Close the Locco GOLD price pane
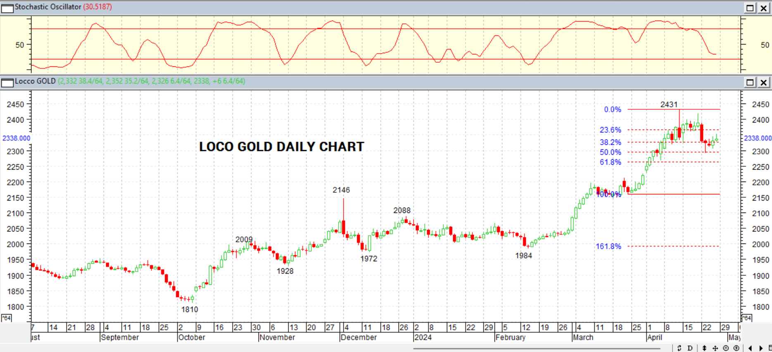 pyautogui.click(x=763, y=82)
